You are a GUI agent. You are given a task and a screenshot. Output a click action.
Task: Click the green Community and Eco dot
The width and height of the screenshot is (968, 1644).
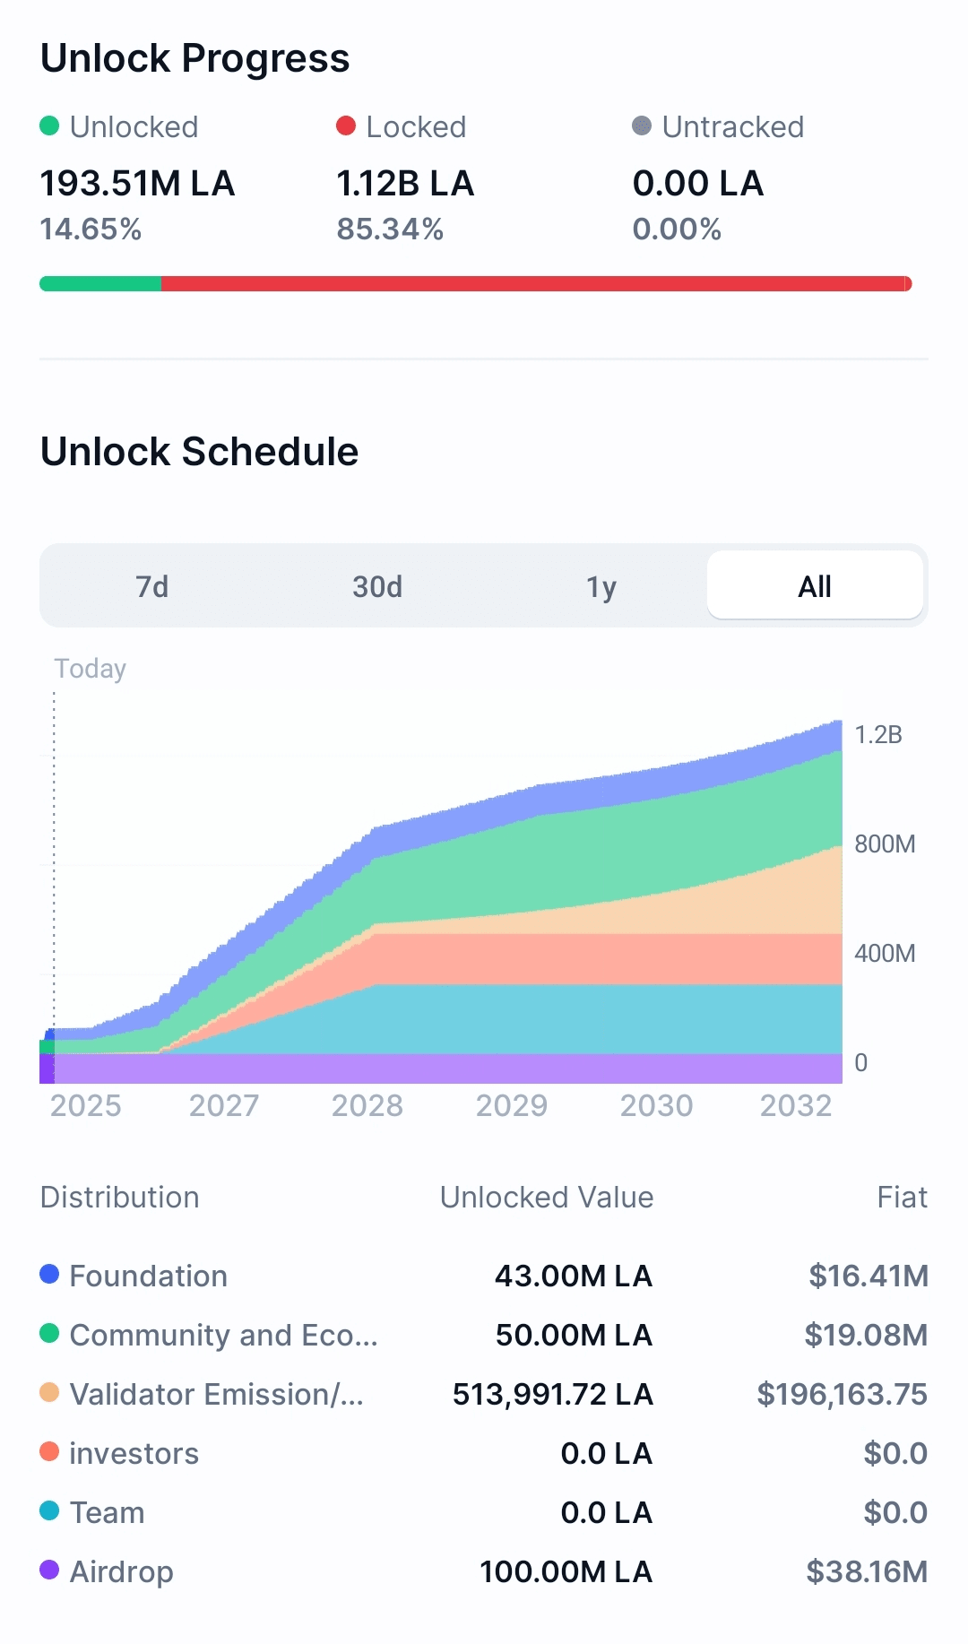tap(49, 1333)
